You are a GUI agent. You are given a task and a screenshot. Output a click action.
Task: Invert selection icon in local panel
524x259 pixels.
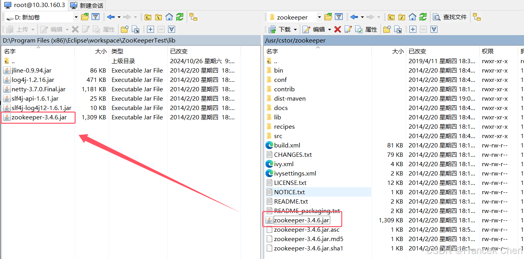171,29
